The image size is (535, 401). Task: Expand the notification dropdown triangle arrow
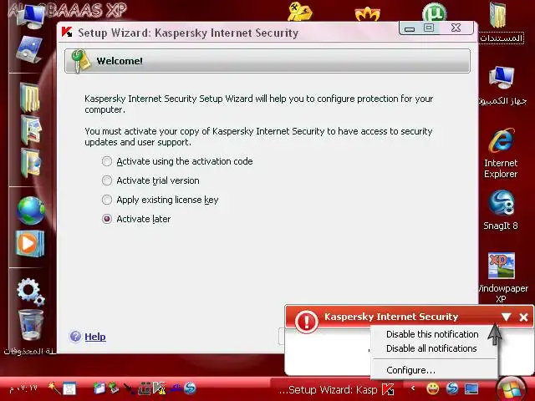[506, 317]
